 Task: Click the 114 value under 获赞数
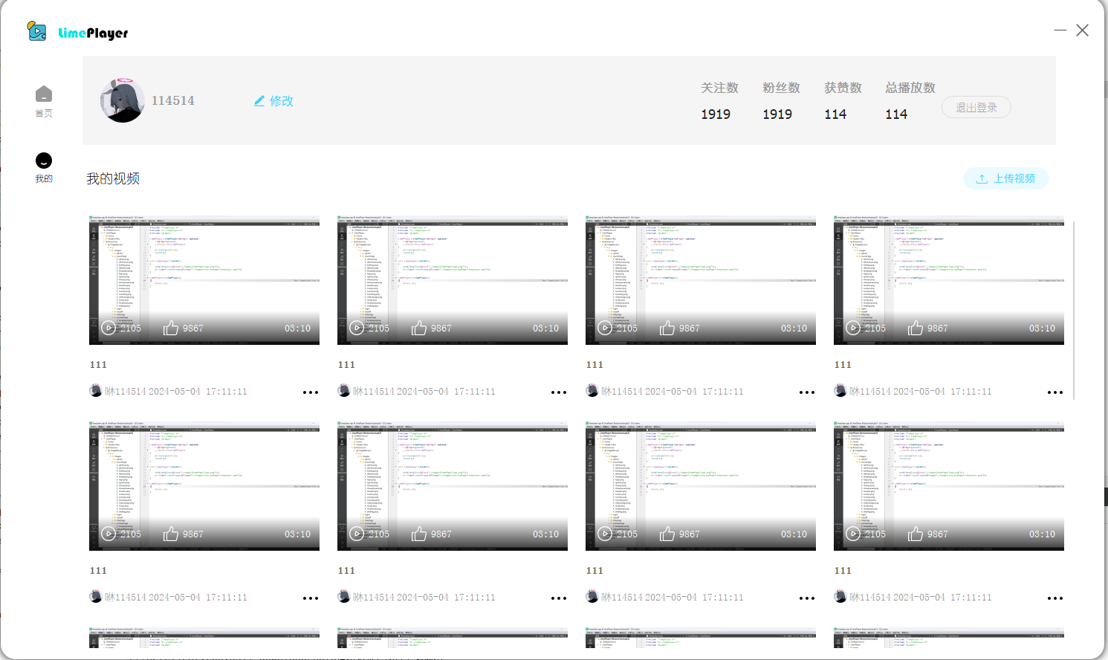coord(835,114)
